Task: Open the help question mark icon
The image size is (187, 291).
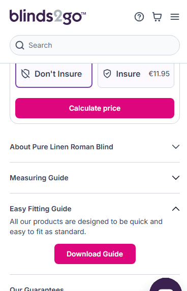Action: pyautogui.click(x=139, y=17)
